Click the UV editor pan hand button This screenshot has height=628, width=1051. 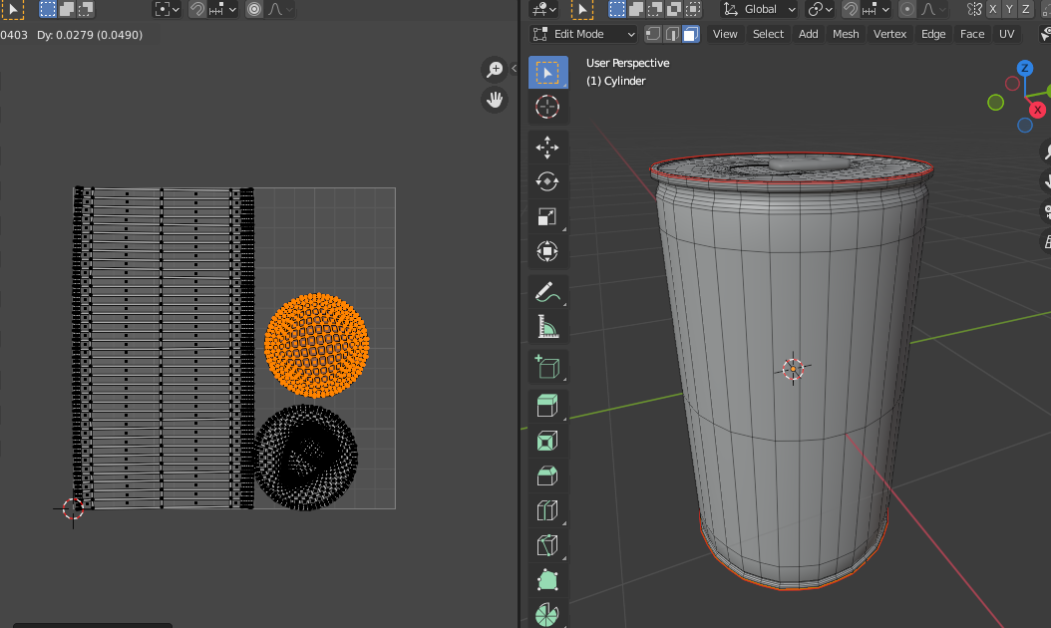point(494,99)
